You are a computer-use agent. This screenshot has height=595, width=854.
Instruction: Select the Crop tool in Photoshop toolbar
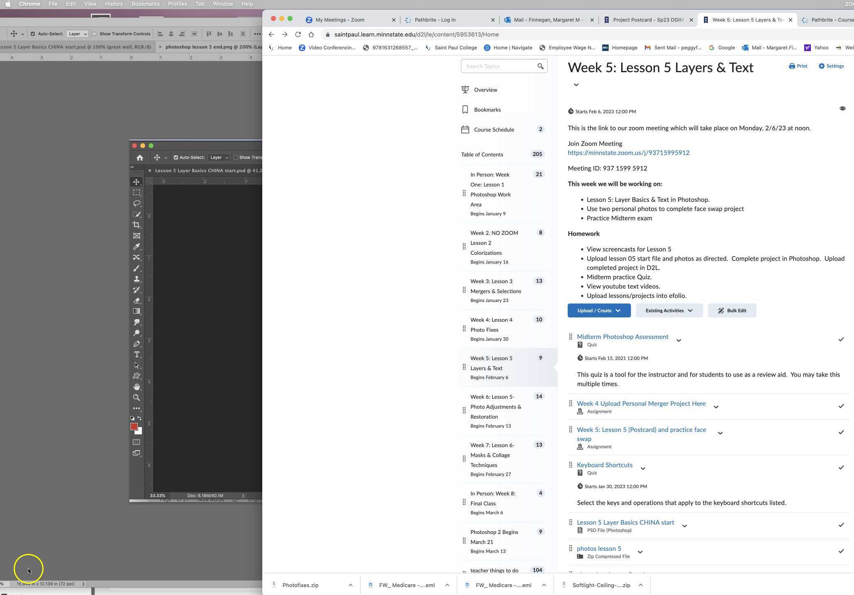coord(136,225)
